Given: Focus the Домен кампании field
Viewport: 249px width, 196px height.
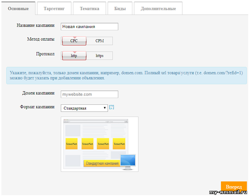Looking at the screenshot, I should click(89, 94).
